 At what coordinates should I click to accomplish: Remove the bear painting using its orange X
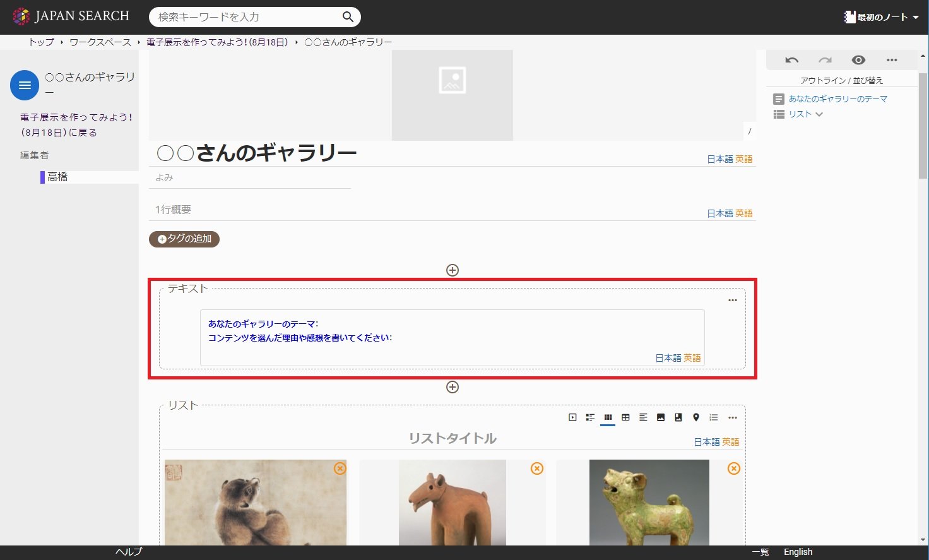point(340,468)
